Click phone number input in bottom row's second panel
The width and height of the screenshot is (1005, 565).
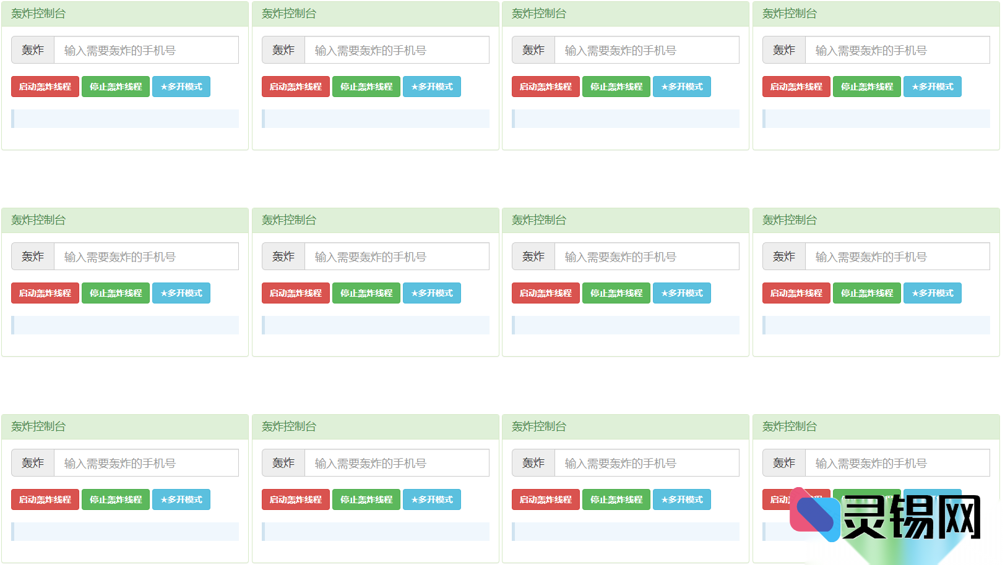(396, 463)
